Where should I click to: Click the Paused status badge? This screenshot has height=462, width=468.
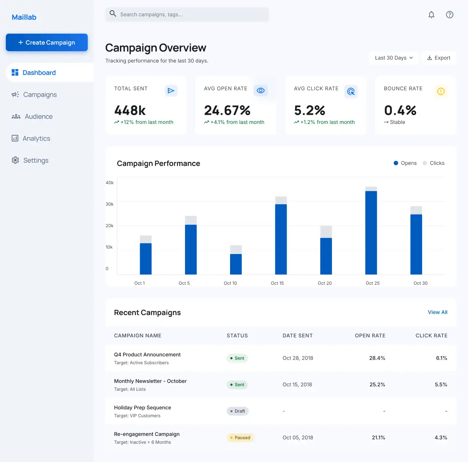point(240,438)
